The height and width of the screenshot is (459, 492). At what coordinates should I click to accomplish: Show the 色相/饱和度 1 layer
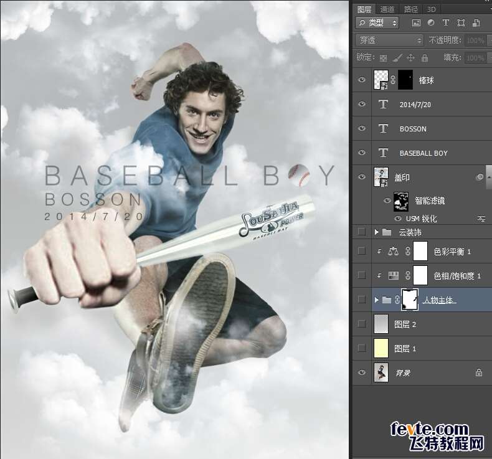click(361, 275)
